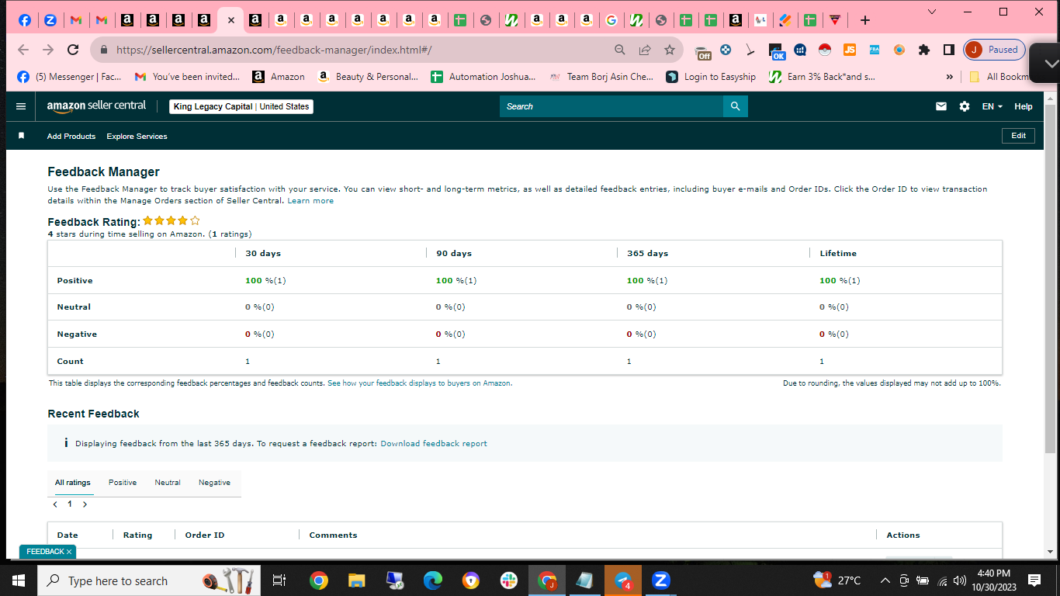Viewport: 1060px width, 596px height.
Task: Click the Order ID column header
Action: (x=205, y=535)
